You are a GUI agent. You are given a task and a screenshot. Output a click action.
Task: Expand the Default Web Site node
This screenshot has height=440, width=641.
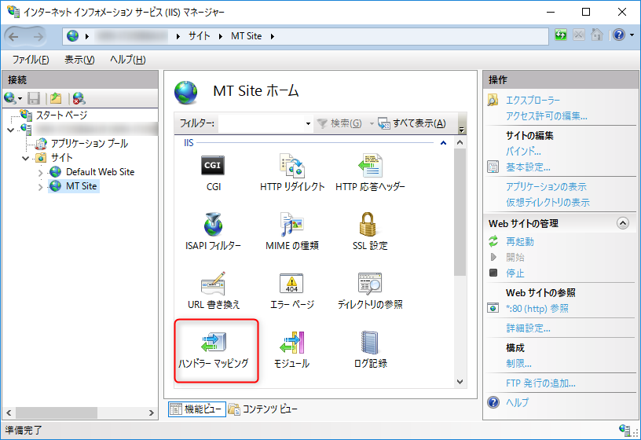(41, 172)
